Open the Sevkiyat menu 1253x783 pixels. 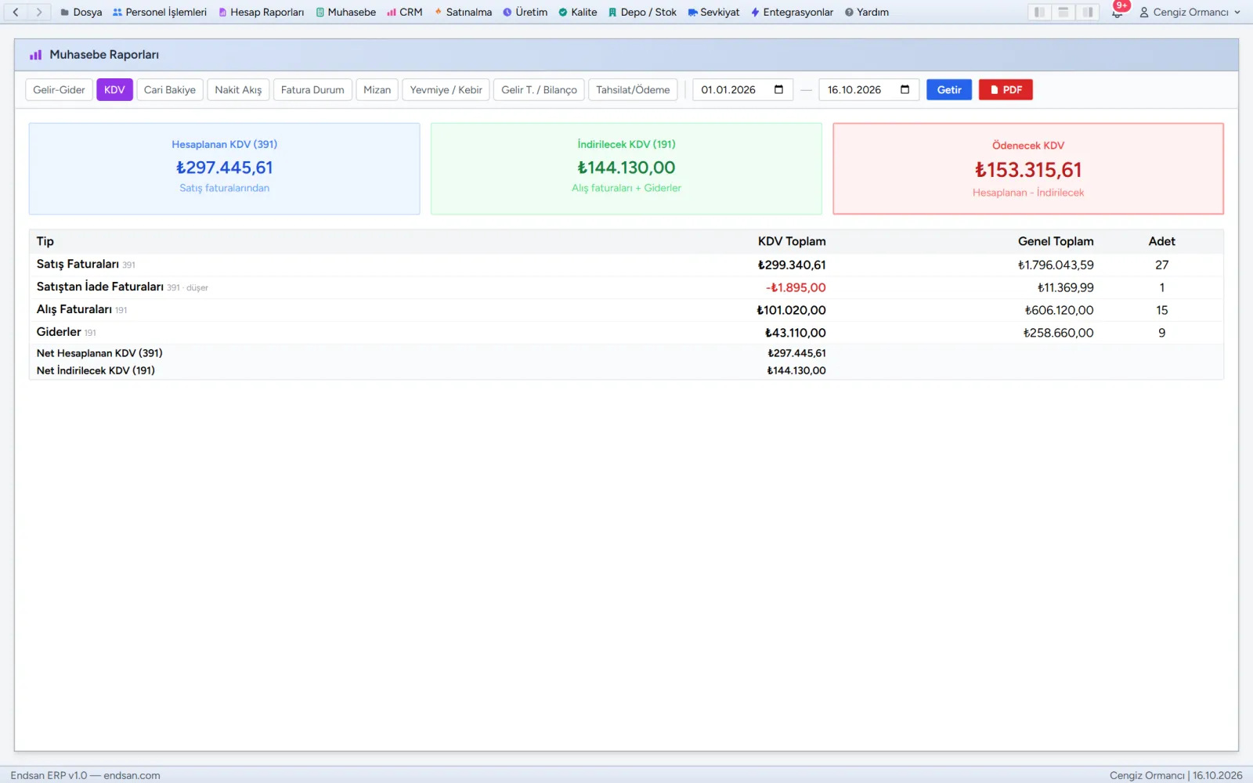click(713, 12)
